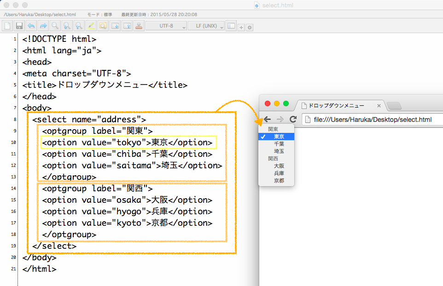Screen dimensions: 443x286
Task: Click the select.html window title
Action: point(277,5)
